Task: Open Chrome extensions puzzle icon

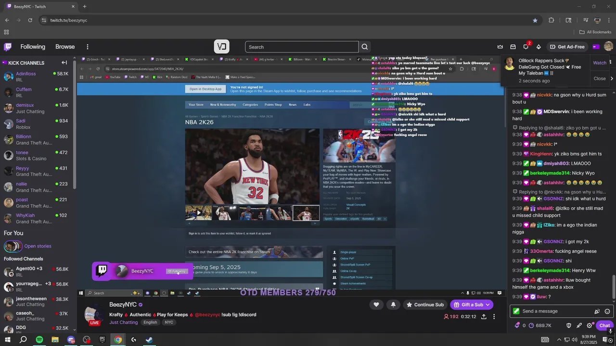Action: (x=552, y=20)
